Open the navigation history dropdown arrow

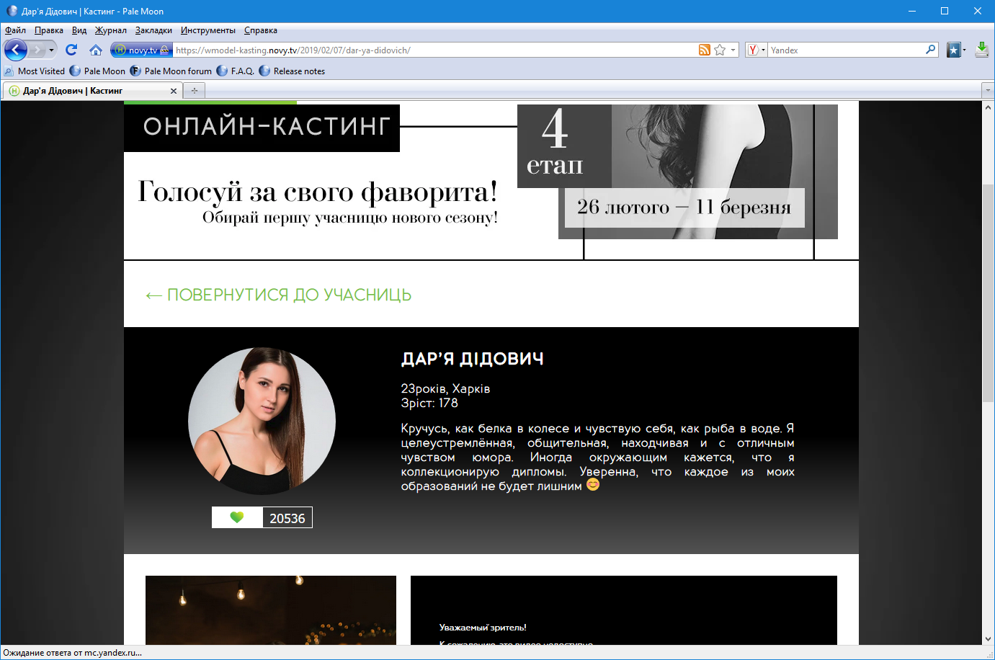(51, 50)
